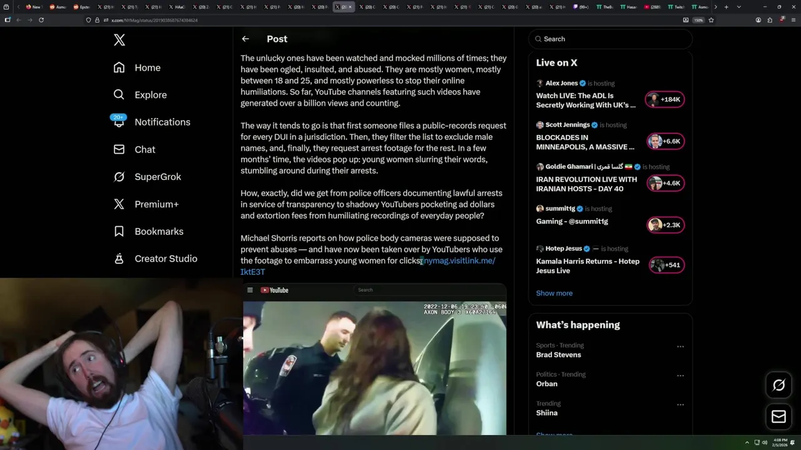
Task: Open the Orban trending topic
Action: (x=546, y=384)
